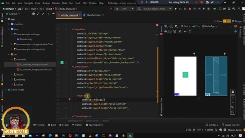Click the white design preview phone screen
The height and width of the screenshot is (138, 245).
(185, 76)
